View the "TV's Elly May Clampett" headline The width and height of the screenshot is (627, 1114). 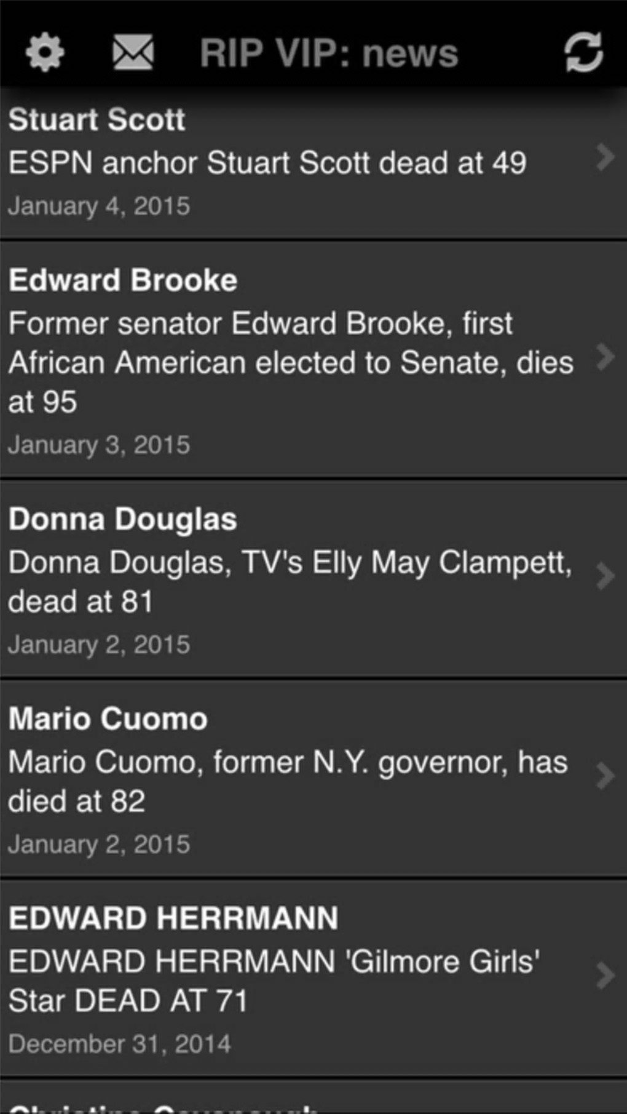290,581
